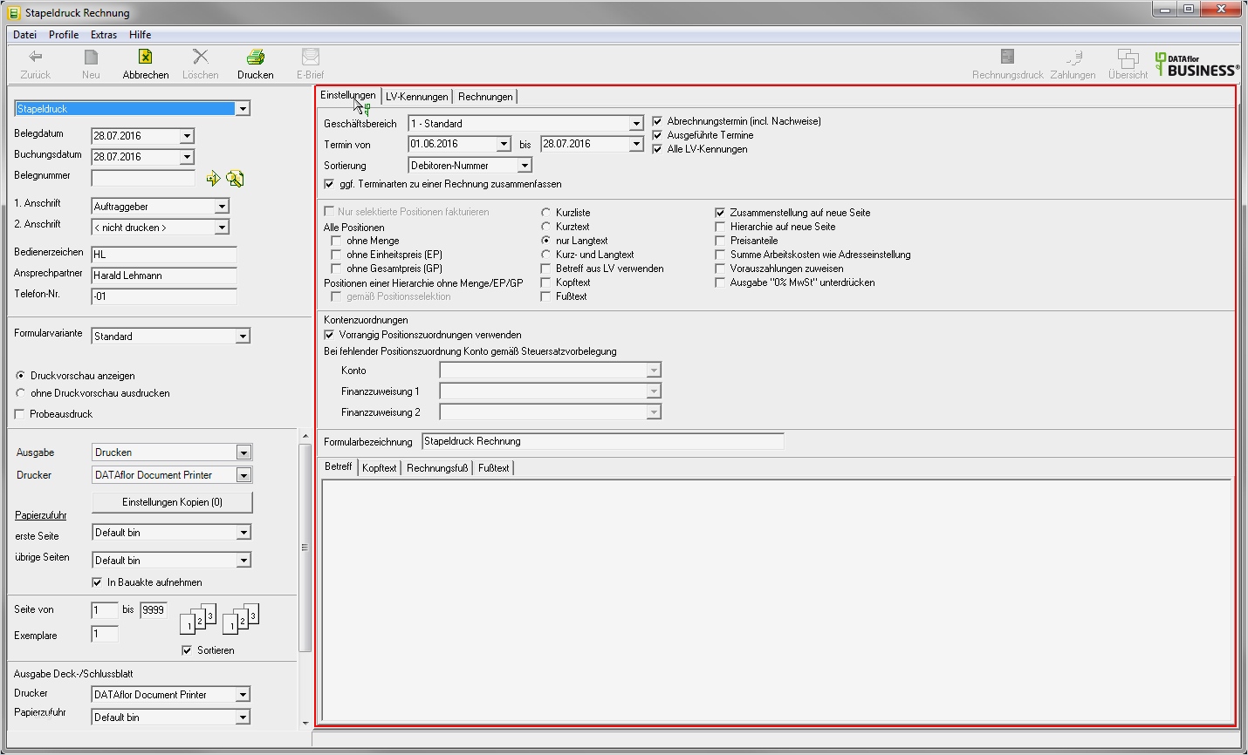
Task: Expand the Geschäftsbereich dropdown
Action: pyautogui.click(x=635, y=124)
